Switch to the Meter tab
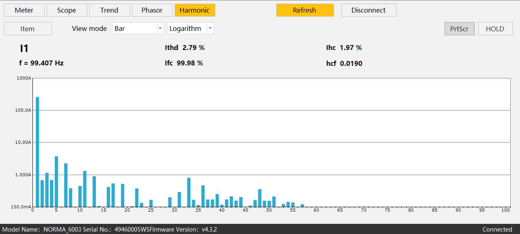 [24, 10]
